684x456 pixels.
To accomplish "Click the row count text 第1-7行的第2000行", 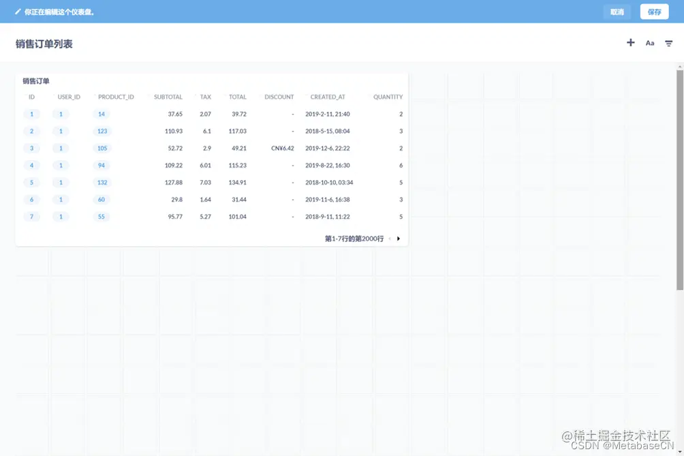I will tap(354, 239).
